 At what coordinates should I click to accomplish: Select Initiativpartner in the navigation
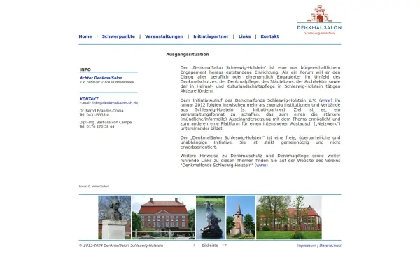(211, 36)
